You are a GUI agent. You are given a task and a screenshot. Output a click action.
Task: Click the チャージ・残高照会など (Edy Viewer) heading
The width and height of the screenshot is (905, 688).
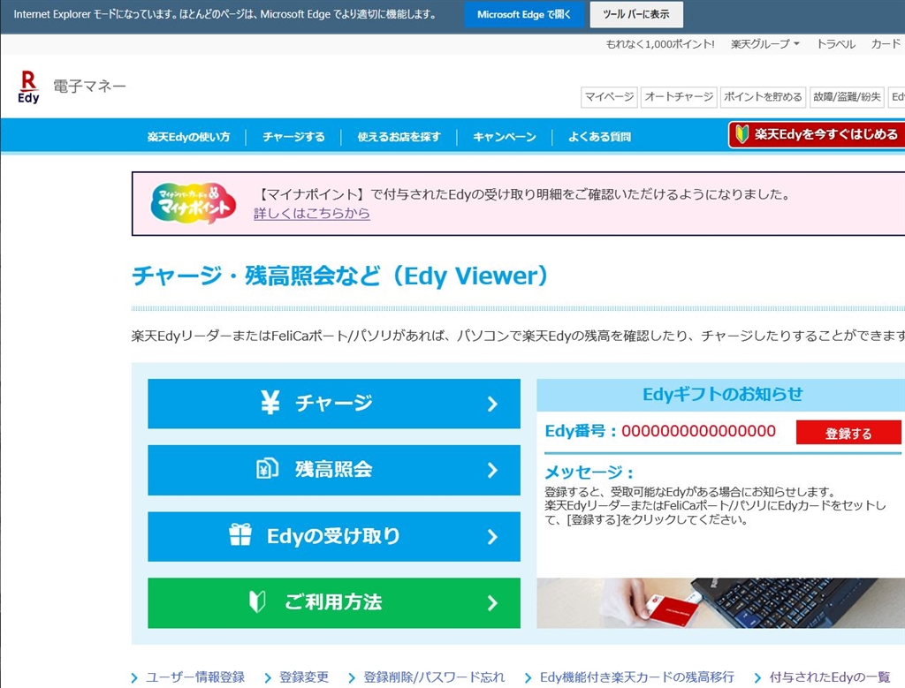pyautogui.click(x=340, y=275)
